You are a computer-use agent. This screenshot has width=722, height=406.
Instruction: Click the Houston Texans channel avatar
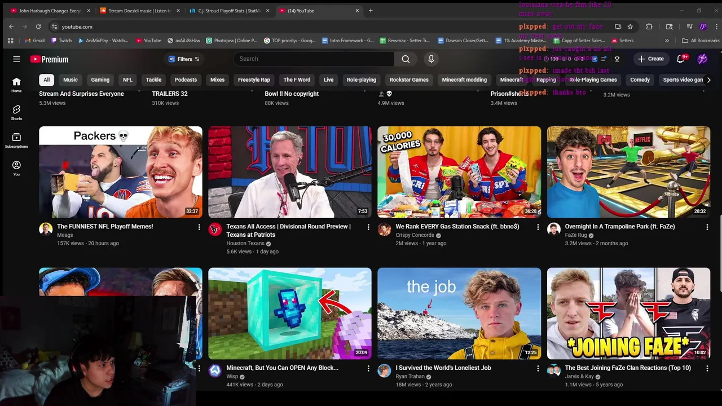point(215,229)
